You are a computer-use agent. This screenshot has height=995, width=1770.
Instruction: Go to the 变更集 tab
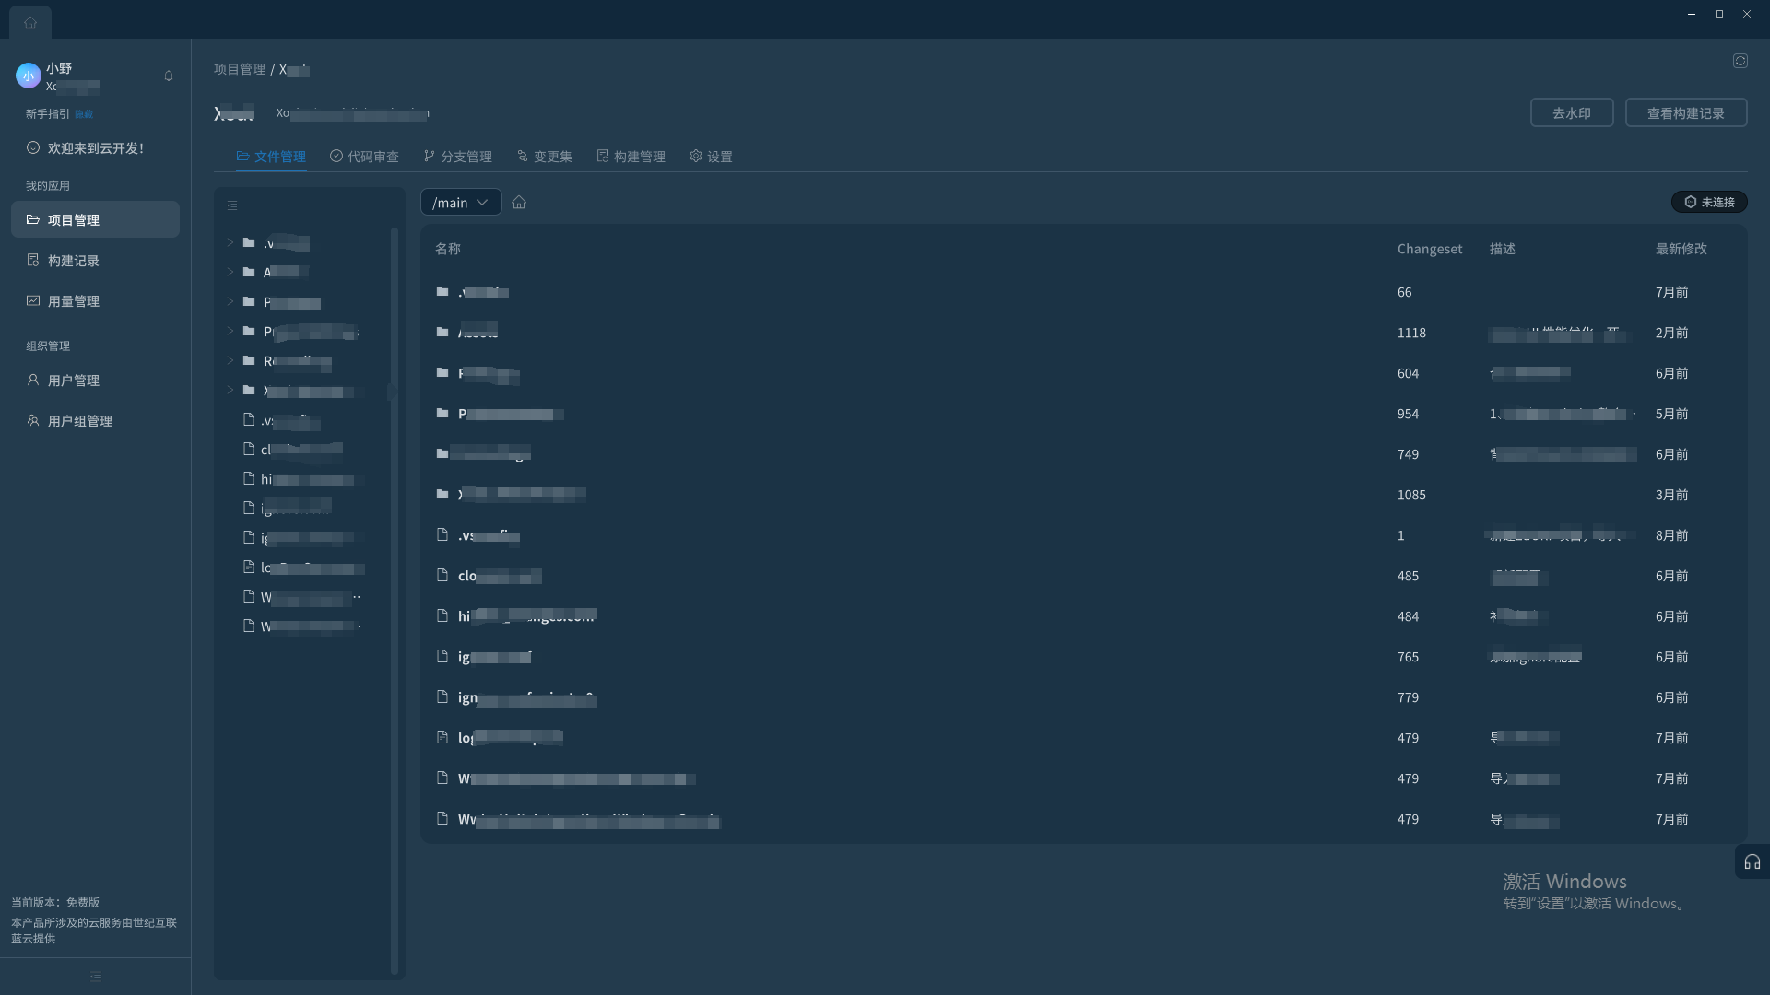pos(544,157)
